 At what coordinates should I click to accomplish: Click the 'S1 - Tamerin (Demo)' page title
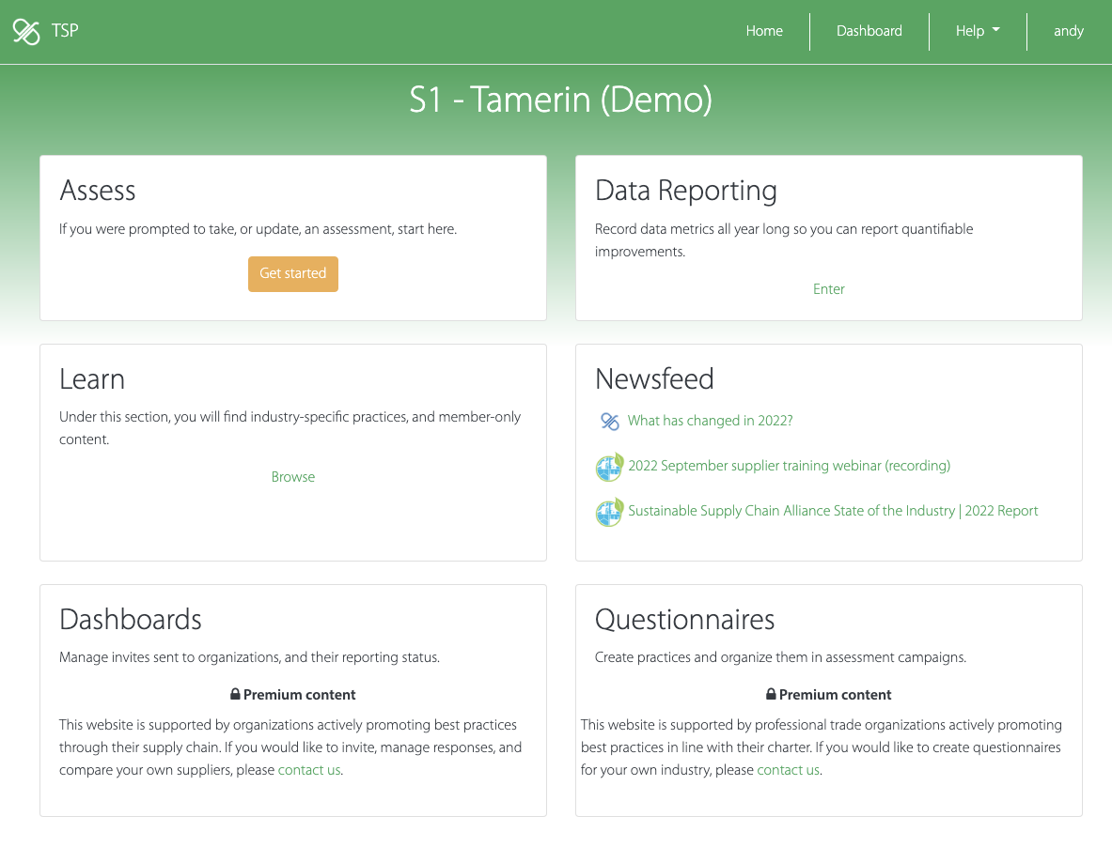[560, 100]
